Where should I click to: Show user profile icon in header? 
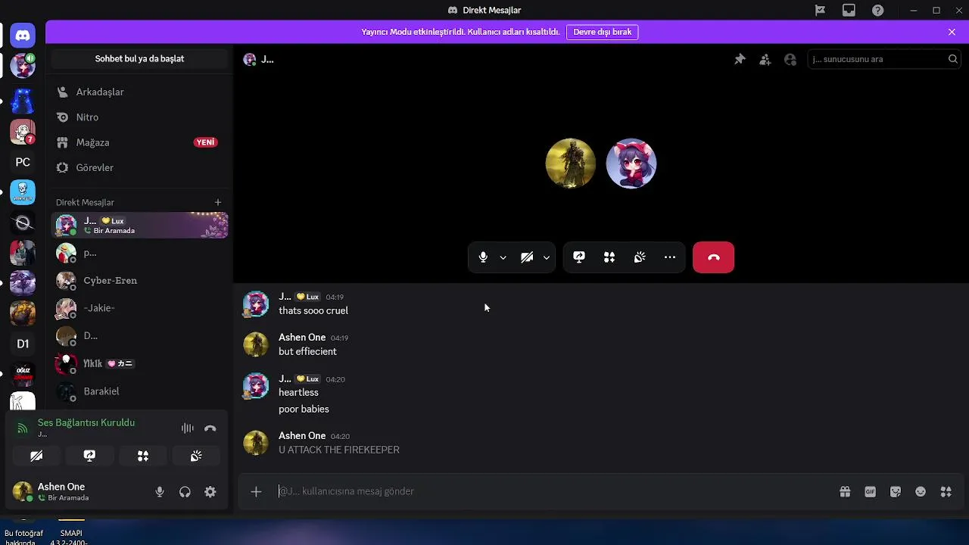pos(790,59)
